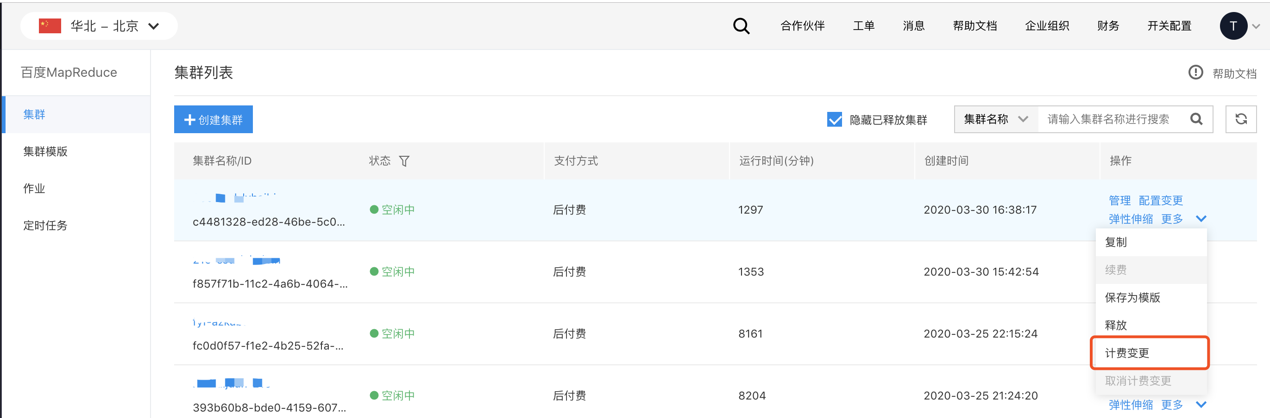
Task: Click 空闲中 status of the 1353 minutes cluster
Action: tap(392, 272)
